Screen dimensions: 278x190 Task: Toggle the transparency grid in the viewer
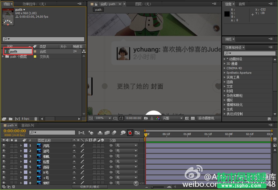tap(192, 118)
